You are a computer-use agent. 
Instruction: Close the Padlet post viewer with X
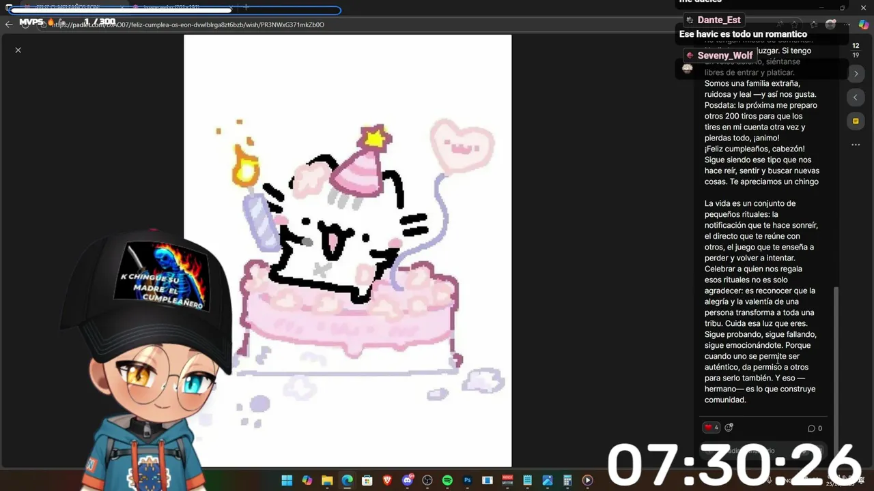(x=18, y=50)
